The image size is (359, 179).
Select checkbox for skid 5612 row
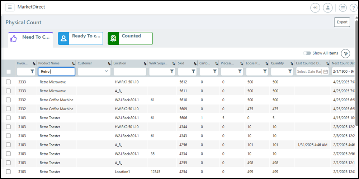9,82
